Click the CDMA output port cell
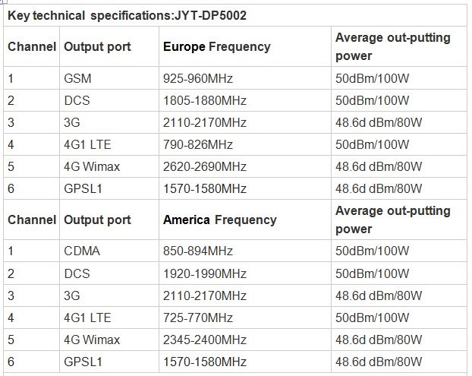 [x=82, y=251]
